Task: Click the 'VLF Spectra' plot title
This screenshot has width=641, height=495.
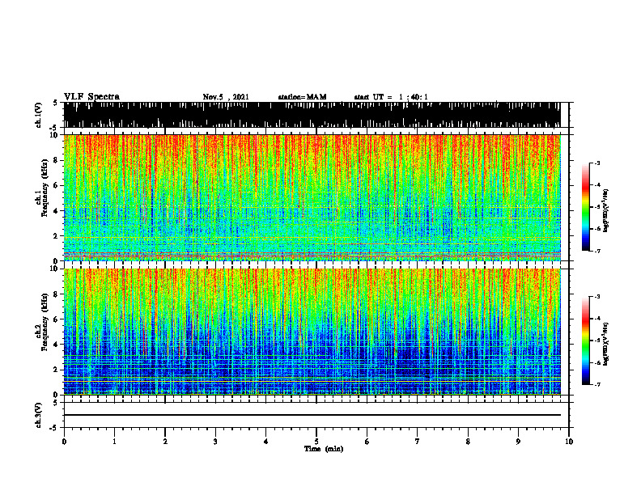Action: click(x=91, y=97)
